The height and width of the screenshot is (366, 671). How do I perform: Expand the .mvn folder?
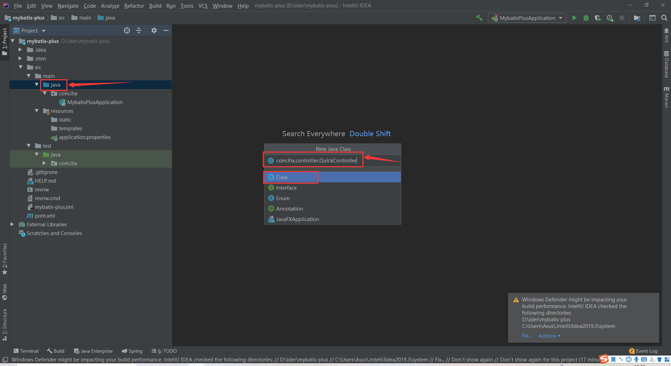tap(20, 58)
